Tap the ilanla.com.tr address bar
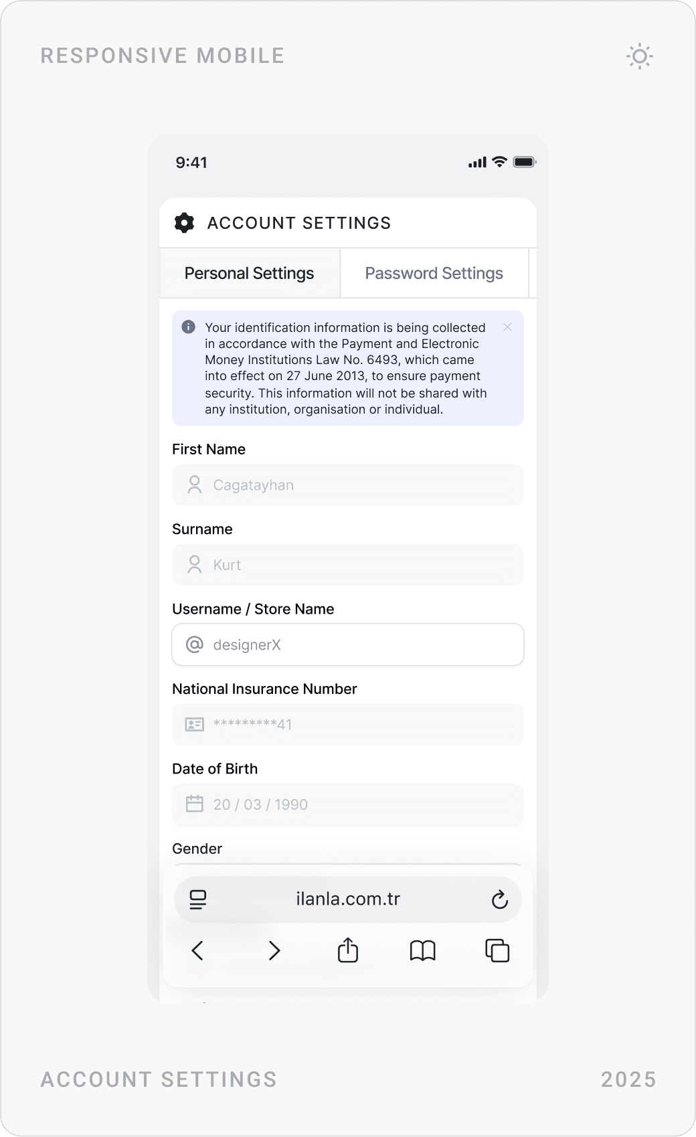The height and width of the screenshot is (1137, 696). click(x=348, y=899)
